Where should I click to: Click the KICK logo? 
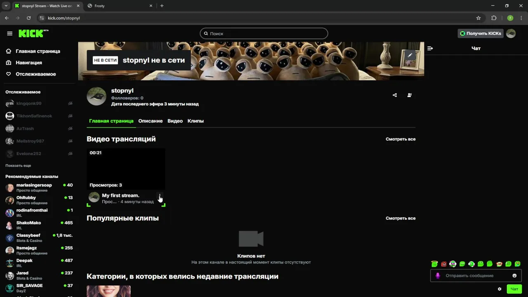pos(33,33)
